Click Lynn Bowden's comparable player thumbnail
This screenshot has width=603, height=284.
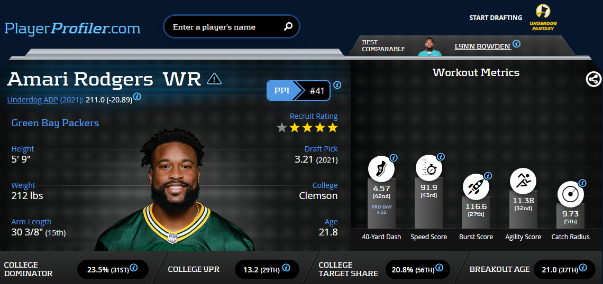tap(430, 47)
